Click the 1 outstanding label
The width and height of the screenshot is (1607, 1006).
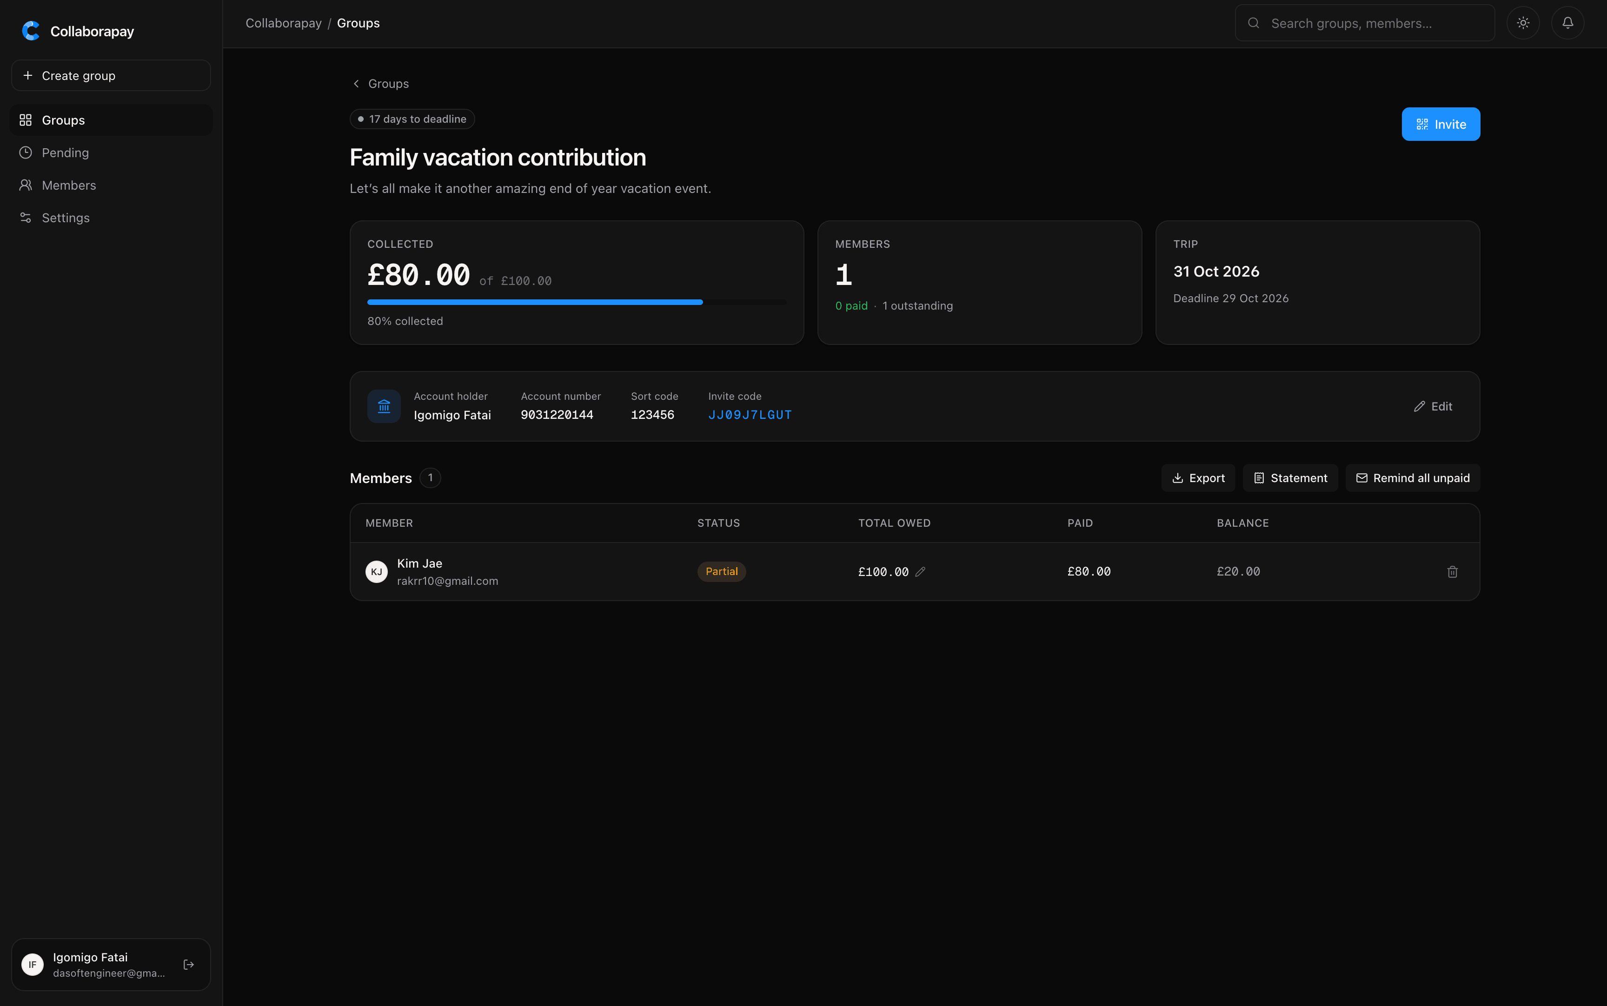(917, 306)
